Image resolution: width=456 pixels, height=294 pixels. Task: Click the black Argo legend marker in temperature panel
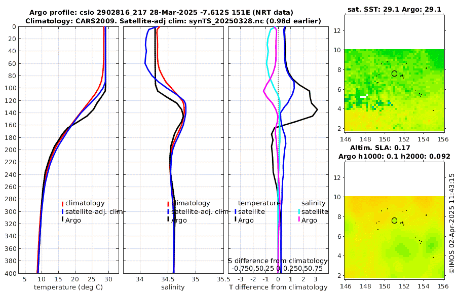[62, 219]
